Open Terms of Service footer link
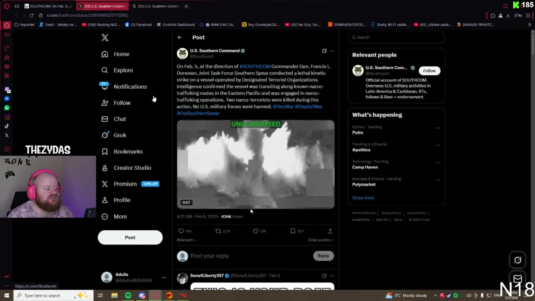 coord(364,213)
